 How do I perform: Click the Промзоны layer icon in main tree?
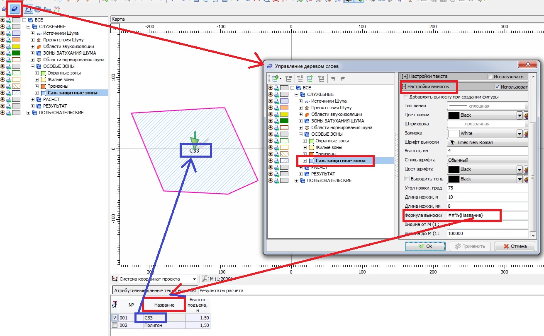(x=43, y=86)
